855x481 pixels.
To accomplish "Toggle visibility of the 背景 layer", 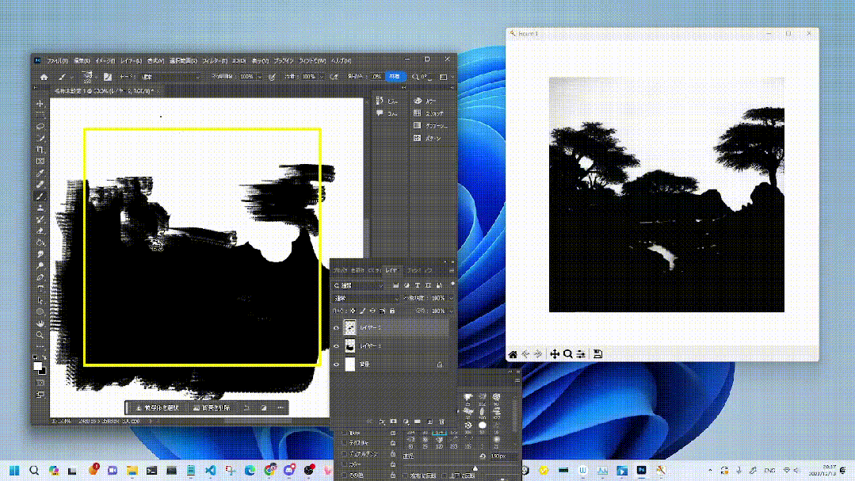I will [337, 365].
